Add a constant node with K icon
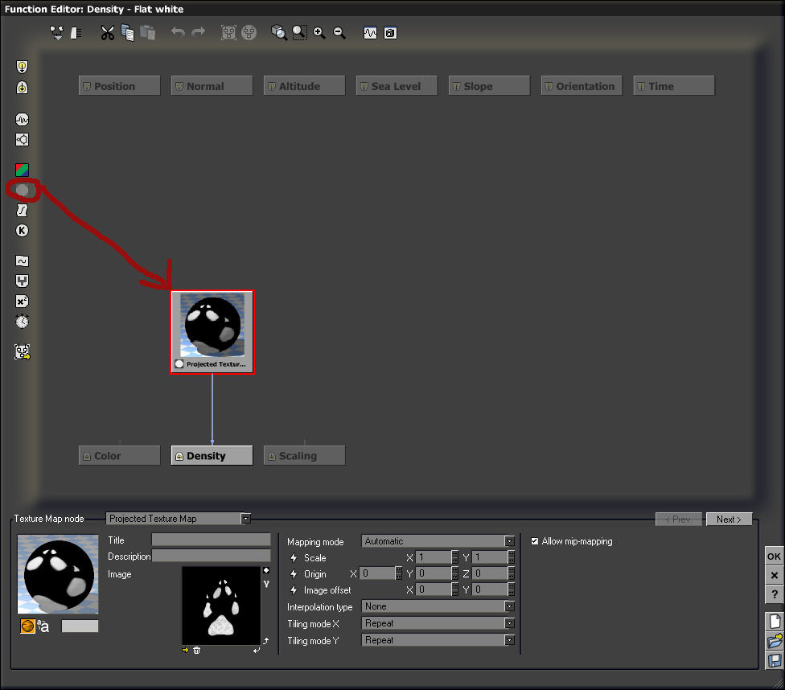The image size is (785, 690). pos(22,230)
